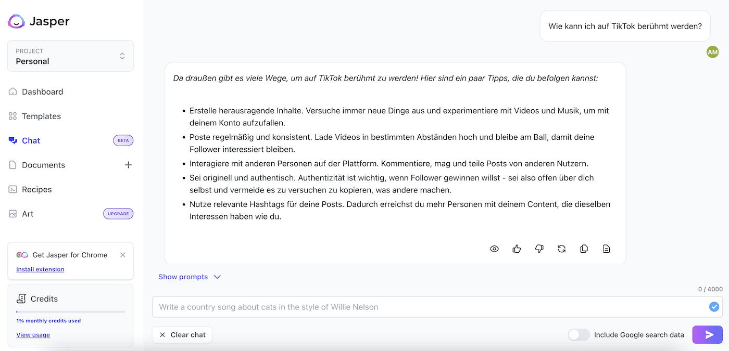Open Recipes section
Viewport: 729px width, 351px height.
pos(36,190)
